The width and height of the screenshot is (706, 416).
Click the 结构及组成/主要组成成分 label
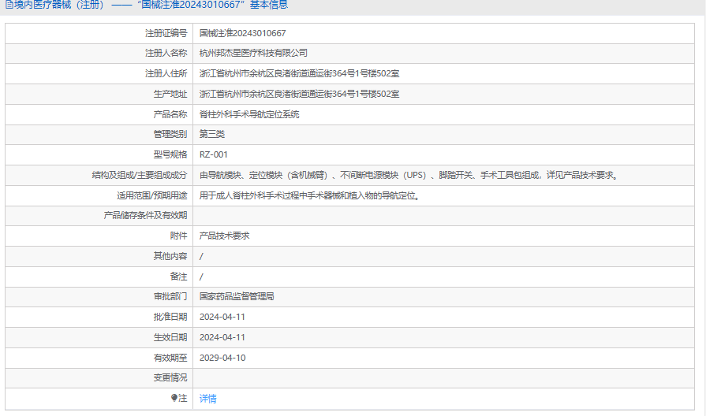point(140,175)
